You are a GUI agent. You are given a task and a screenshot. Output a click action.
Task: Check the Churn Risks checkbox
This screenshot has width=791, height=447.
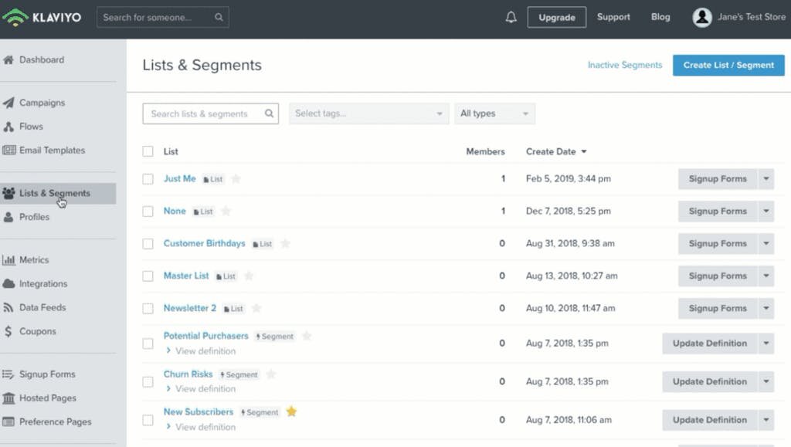pos(148,382)
